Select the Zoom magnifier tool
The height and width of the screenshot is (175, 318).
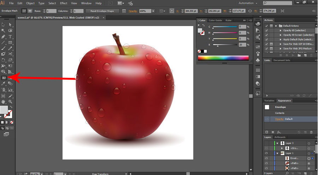pos(10,102)
